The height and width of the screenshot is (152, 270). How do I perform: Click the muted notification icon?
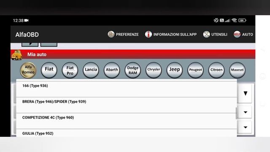pyautogui.click(x=216, y=20)
